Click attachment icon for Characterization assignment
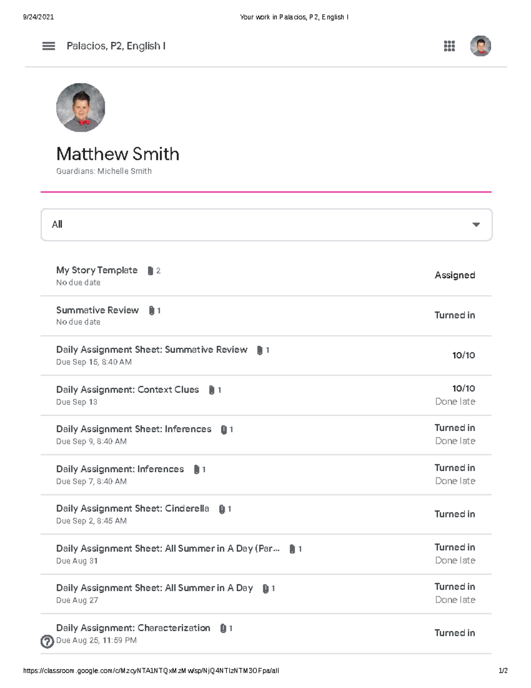Viewport: 531px width, 688px height. click(223, 628)
